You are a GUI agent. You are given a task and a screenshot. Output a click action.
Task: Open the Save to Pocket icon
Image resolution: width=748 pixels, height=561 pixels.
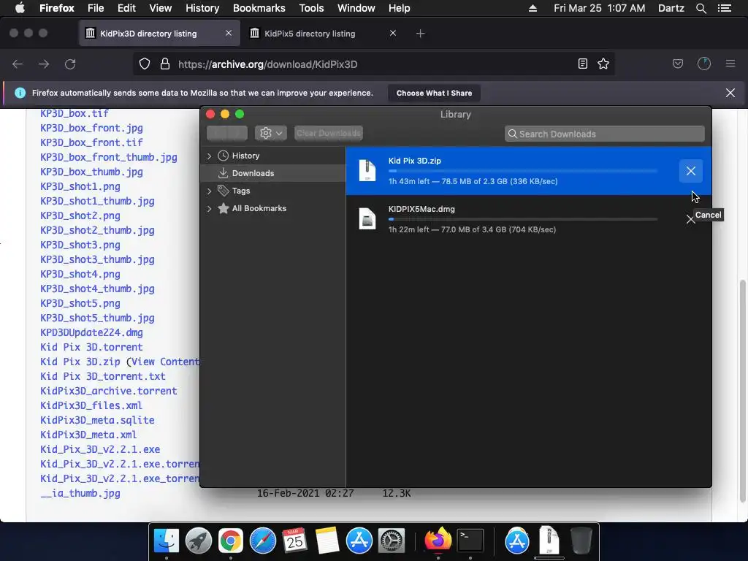[678, 64]
